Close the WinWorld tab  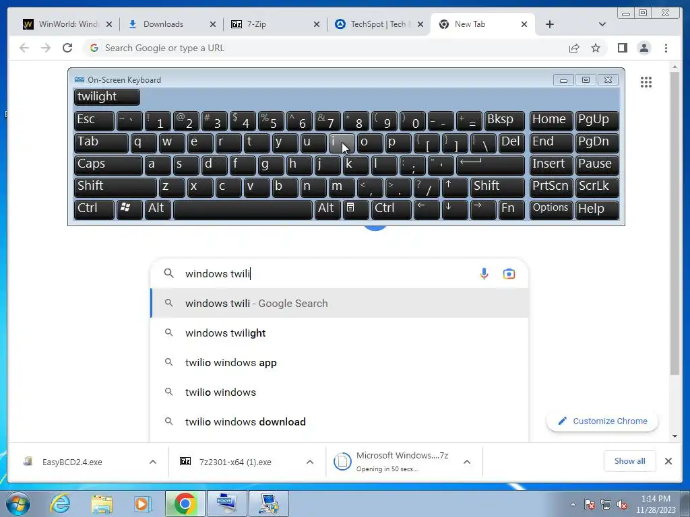pyautogui.click(x=109, y=24)
